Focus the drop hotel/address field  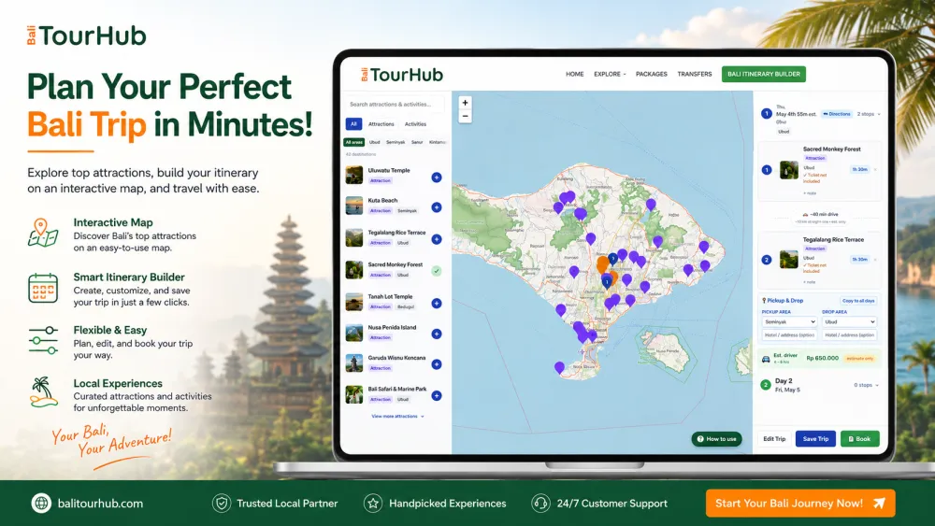(849, 334)
